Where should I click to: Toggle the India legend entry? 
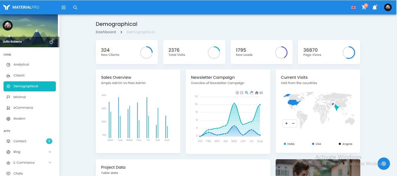289,144
